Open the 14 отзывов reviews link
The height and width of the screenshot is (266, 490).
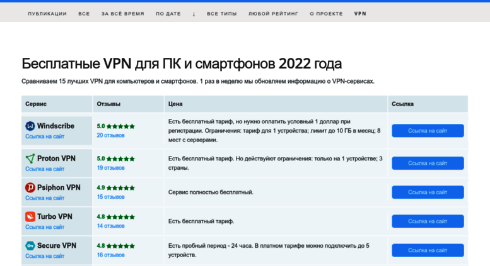tap(110, 226)
